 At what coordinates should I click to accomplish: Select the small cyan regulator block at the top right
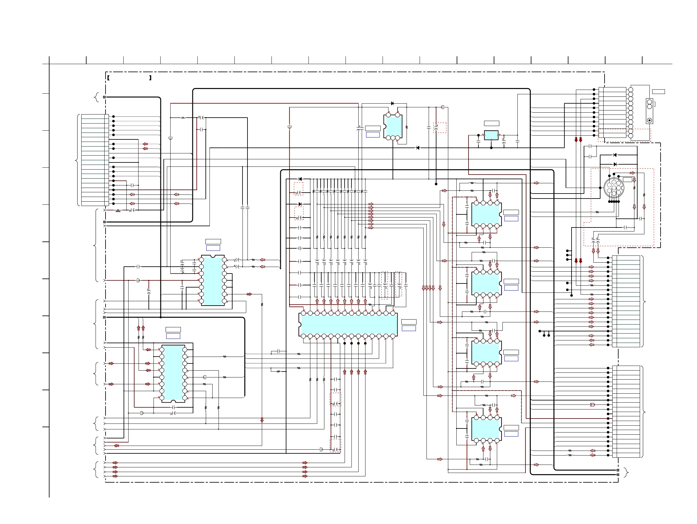(491, 135)
